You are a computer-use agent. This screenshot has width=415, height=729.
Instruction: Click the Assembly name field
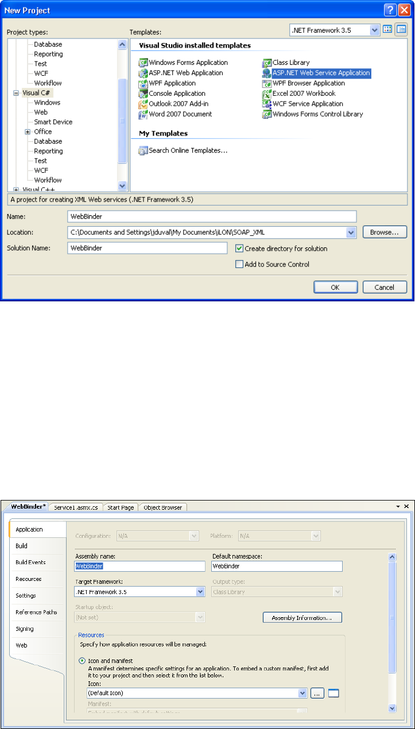(x=139, y=566)
